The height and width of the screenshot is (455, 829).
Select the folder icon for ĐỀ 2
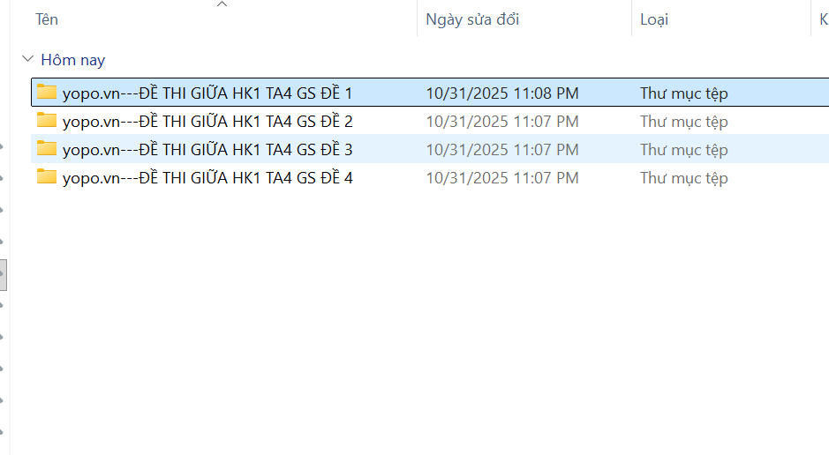47,121
